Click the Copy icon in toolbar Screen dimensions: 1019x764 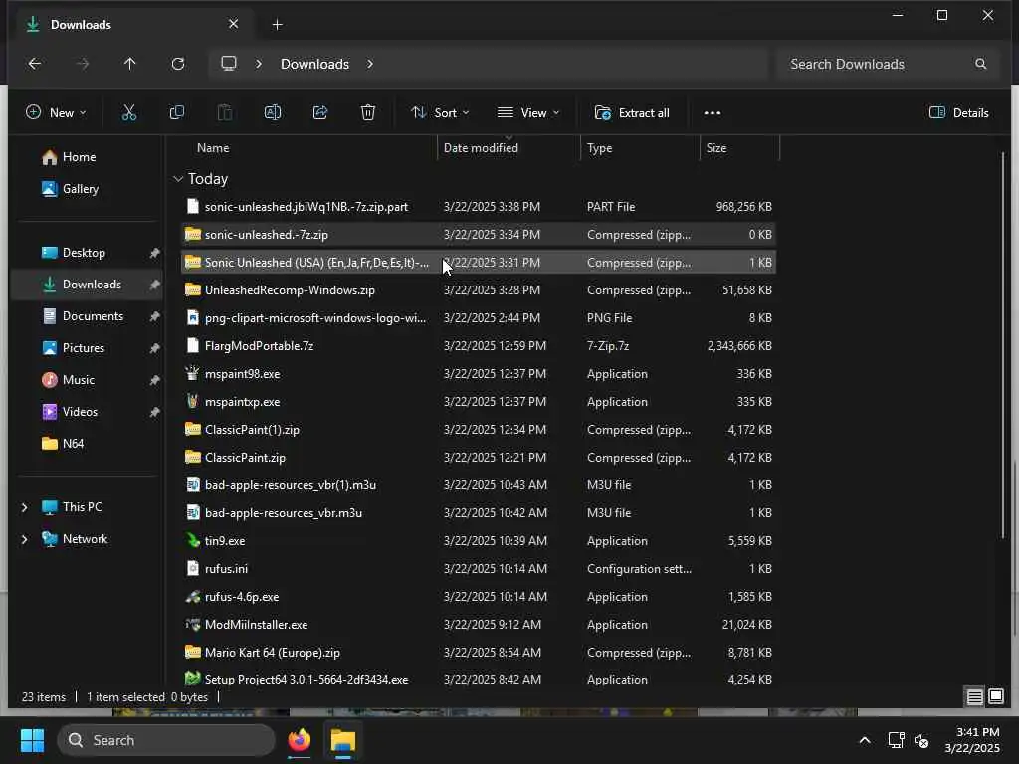click(177, 113)
